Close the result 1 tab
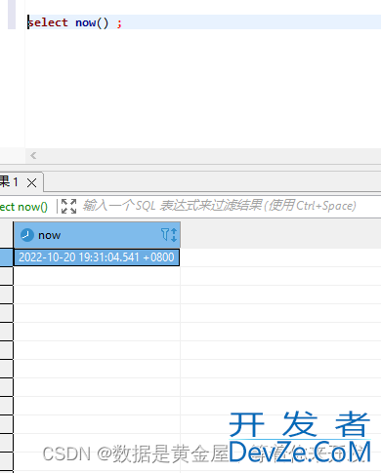Image resolution: width=381 pixels, height=473 pixels. pos(31,182)
